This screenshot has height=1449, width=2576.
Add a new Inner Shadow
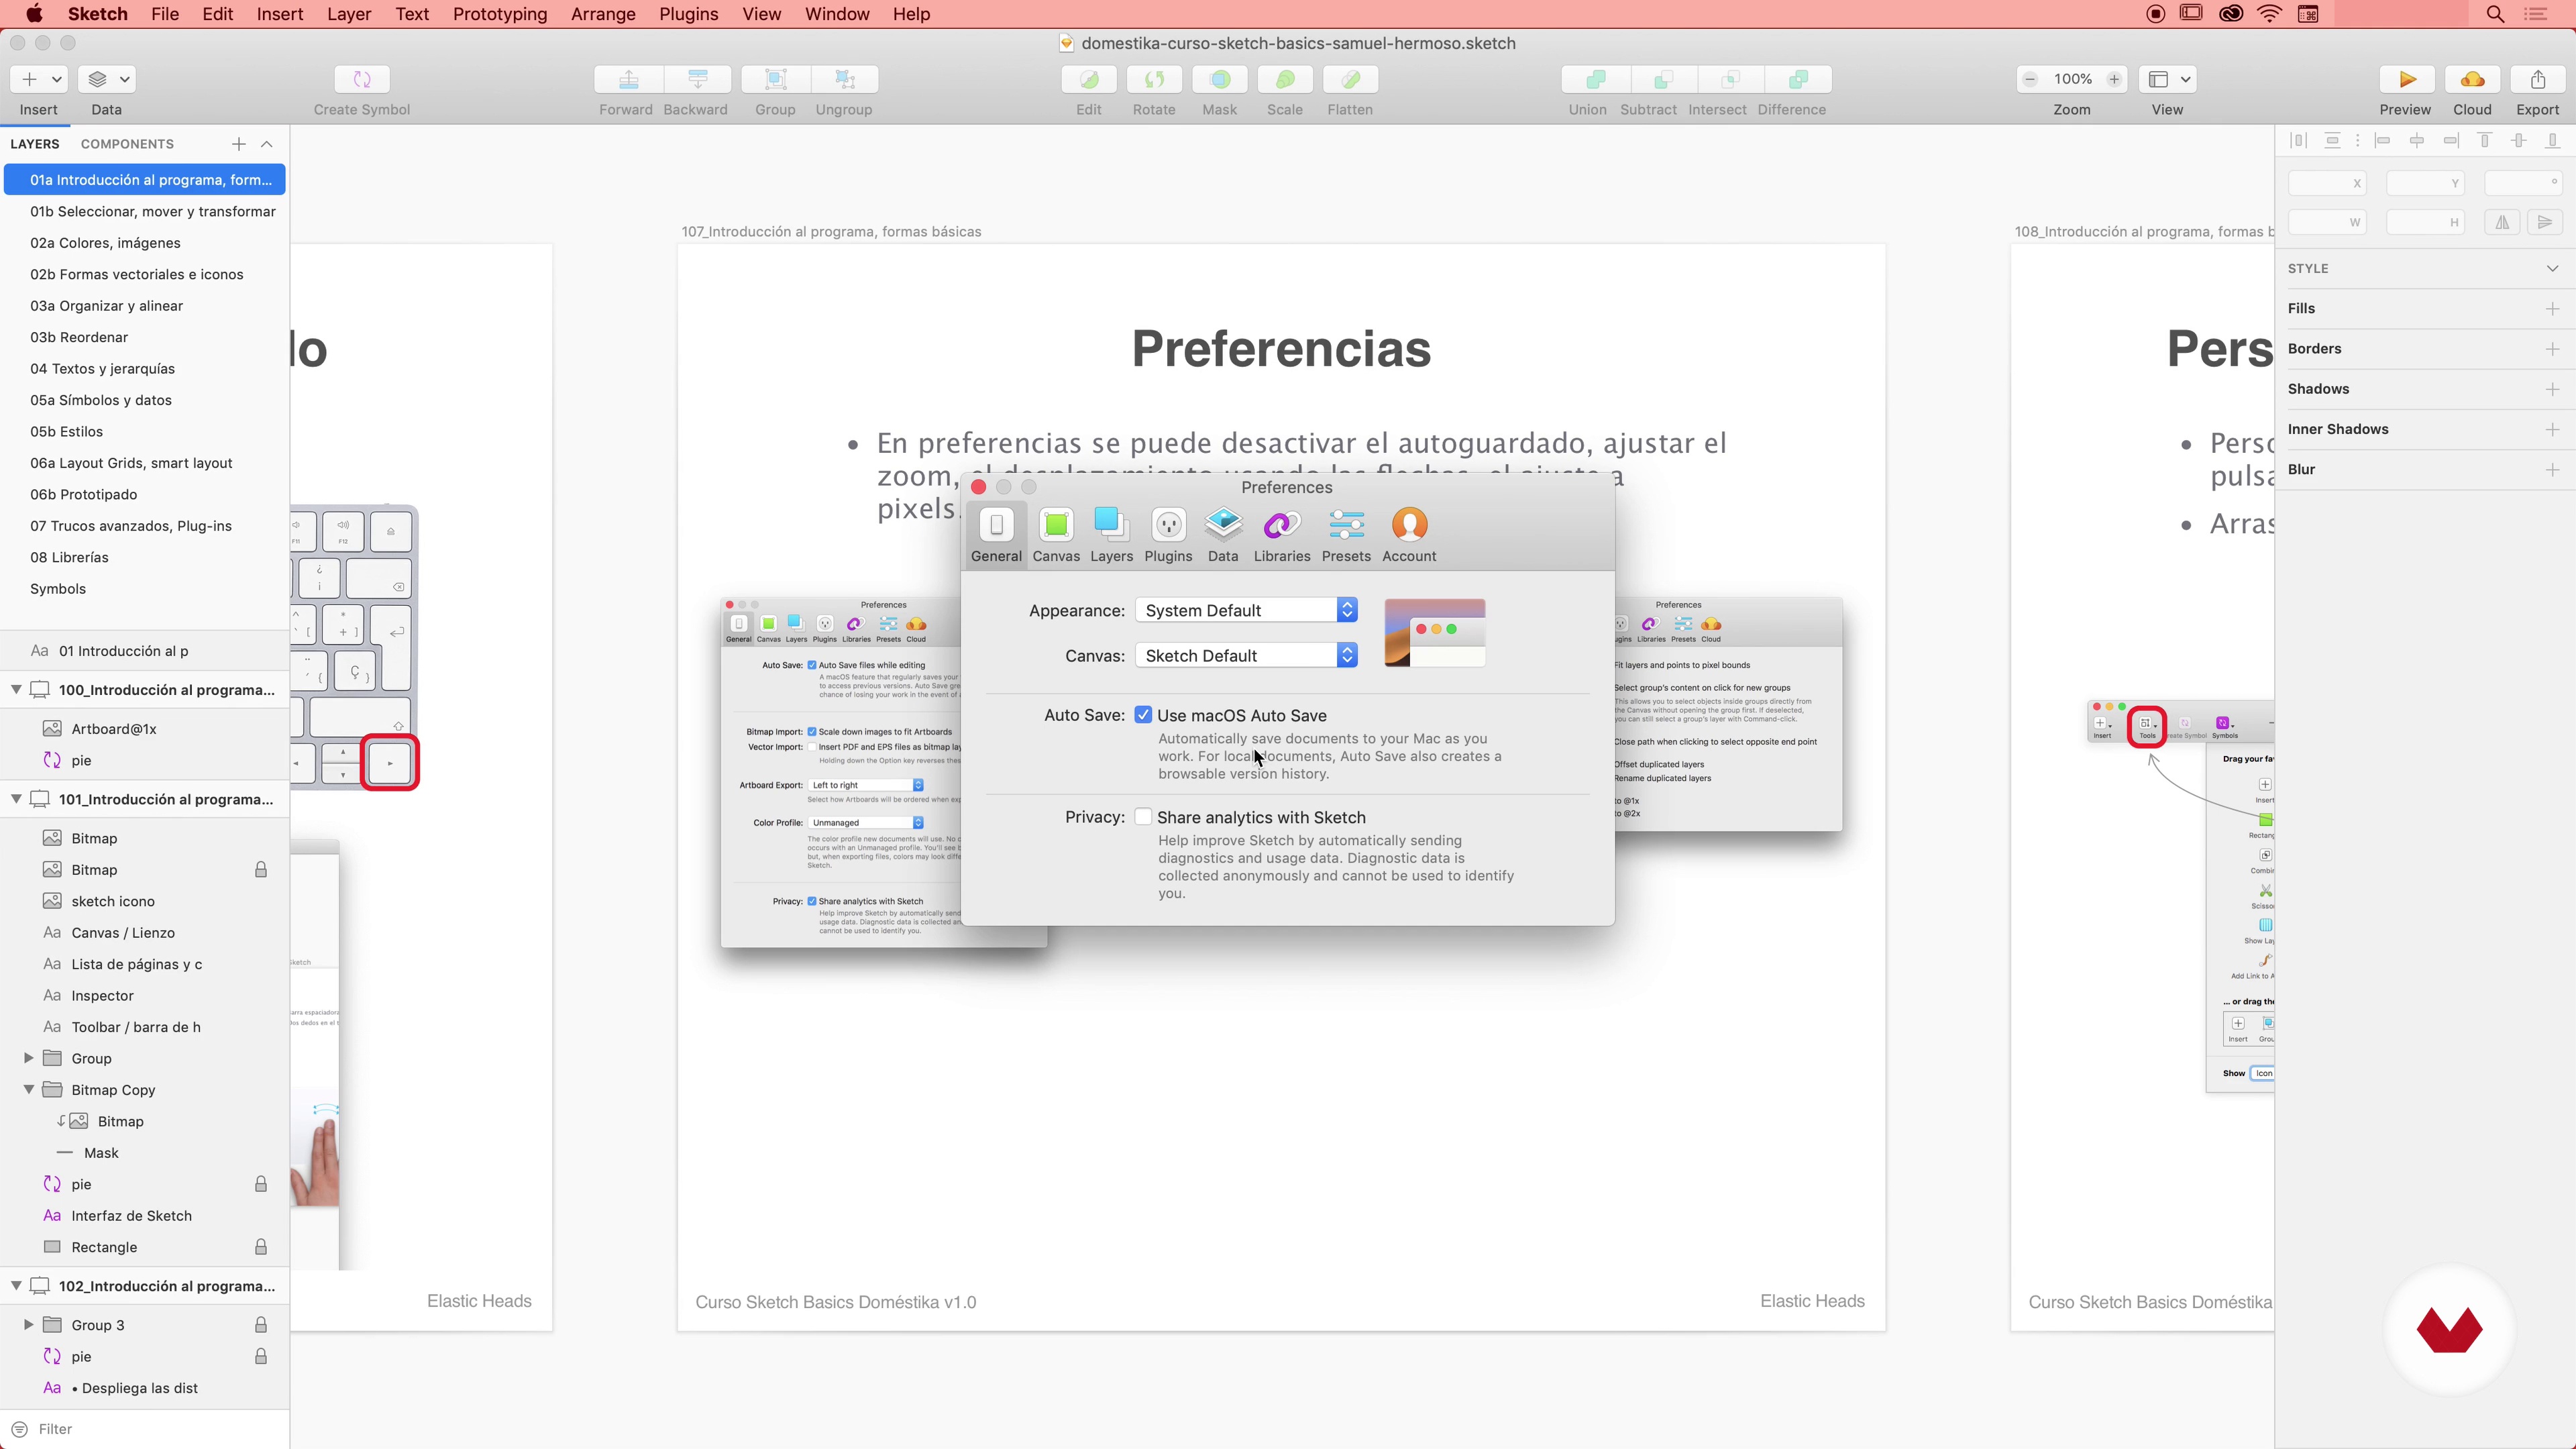[x=2552, y=429]
